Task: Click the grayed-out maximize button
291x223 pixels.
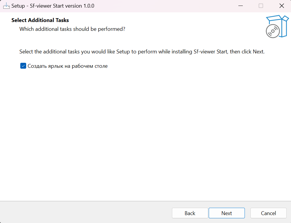Action: pyautogui.click(x=261, y=6)
